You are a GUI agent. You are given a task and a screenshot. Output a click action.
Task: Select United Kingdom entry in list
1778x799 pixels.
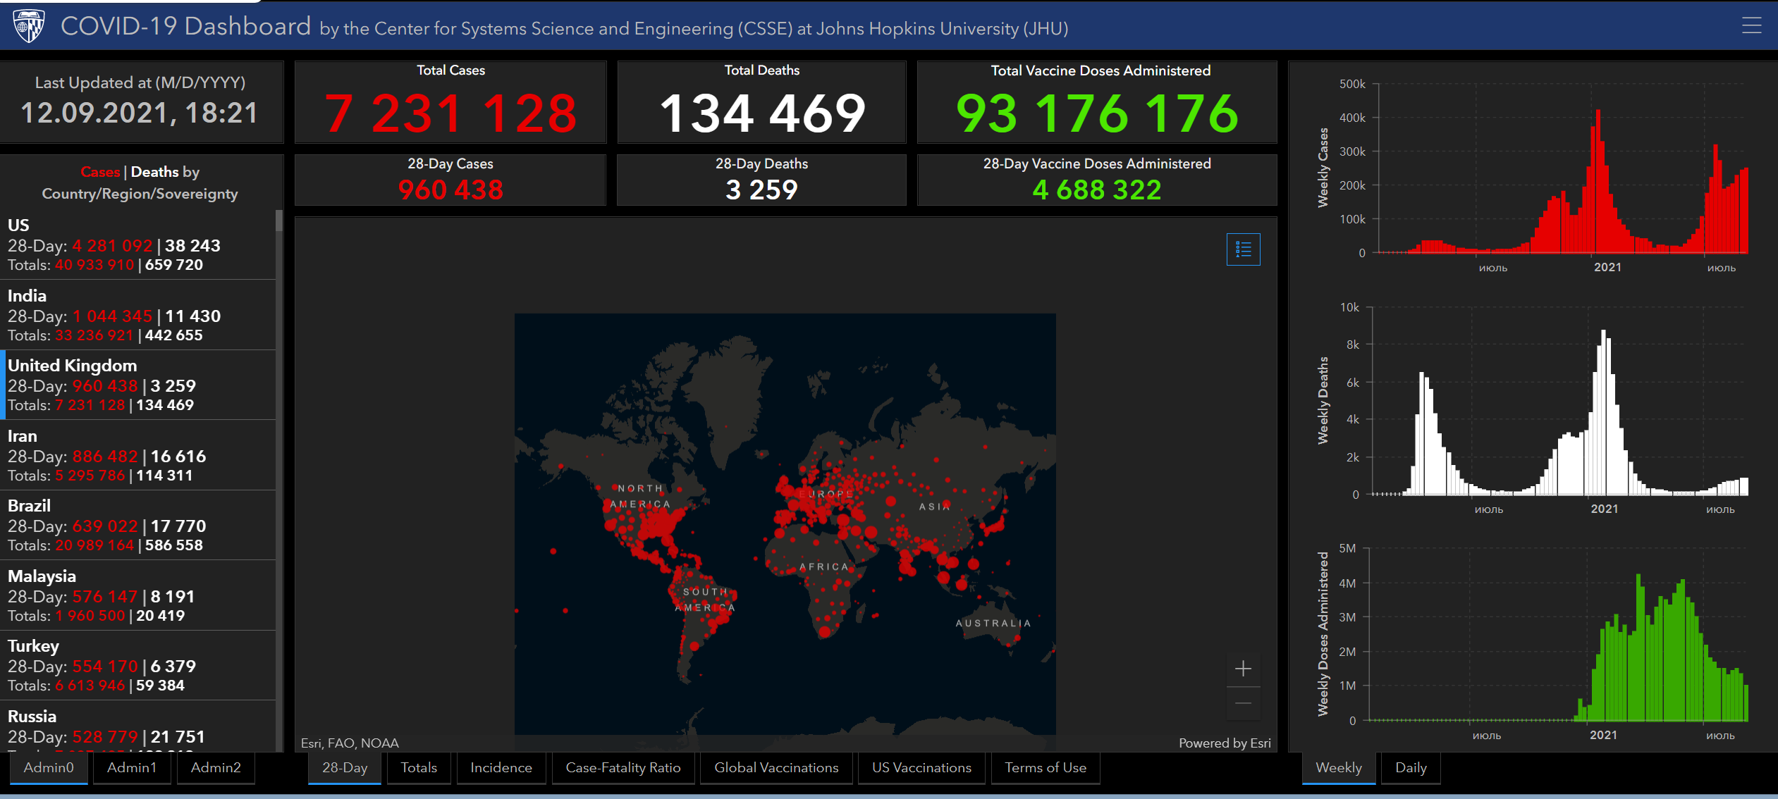[x=137, y=385]
